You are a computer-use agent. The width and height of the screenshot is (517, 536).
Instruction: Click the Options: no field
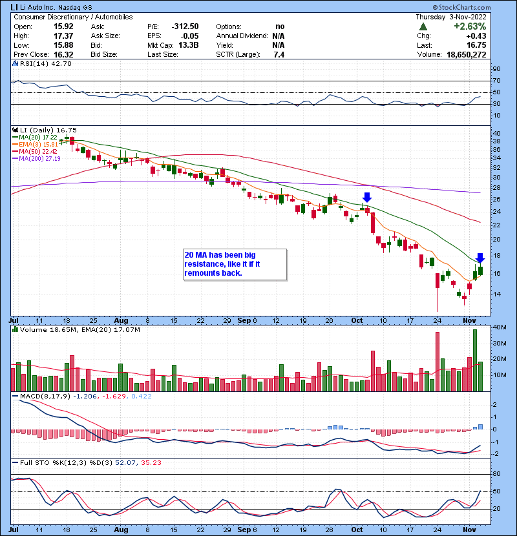[250, 26]
